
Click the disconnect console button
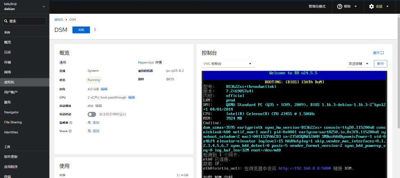380,64
